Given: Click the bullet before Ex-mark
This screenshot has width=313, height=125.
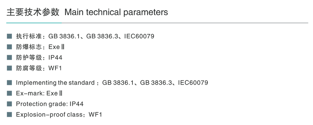Looking at the screenshot, I should 9,93.
